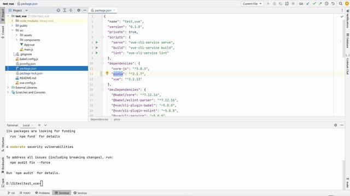Open npm tool window on left strip
Viewport: 350px width, 196px height.
coord(3,183)
